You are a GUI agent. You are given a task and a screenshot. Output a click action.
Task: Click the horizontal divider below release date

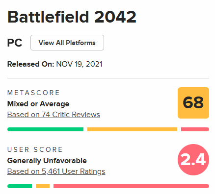point(108,78)
